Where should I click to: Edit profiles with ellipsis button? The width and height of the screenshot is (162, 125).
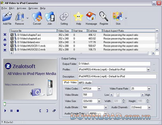(x=154, y=70)
